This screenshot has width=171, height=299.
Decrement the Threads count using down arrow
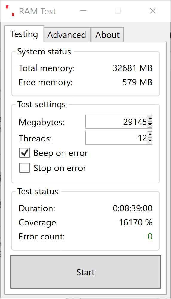tap(150, 141)
